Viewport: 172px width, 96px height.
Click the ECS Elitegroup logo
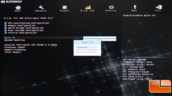pyautogui.click(x=11, y=2)
